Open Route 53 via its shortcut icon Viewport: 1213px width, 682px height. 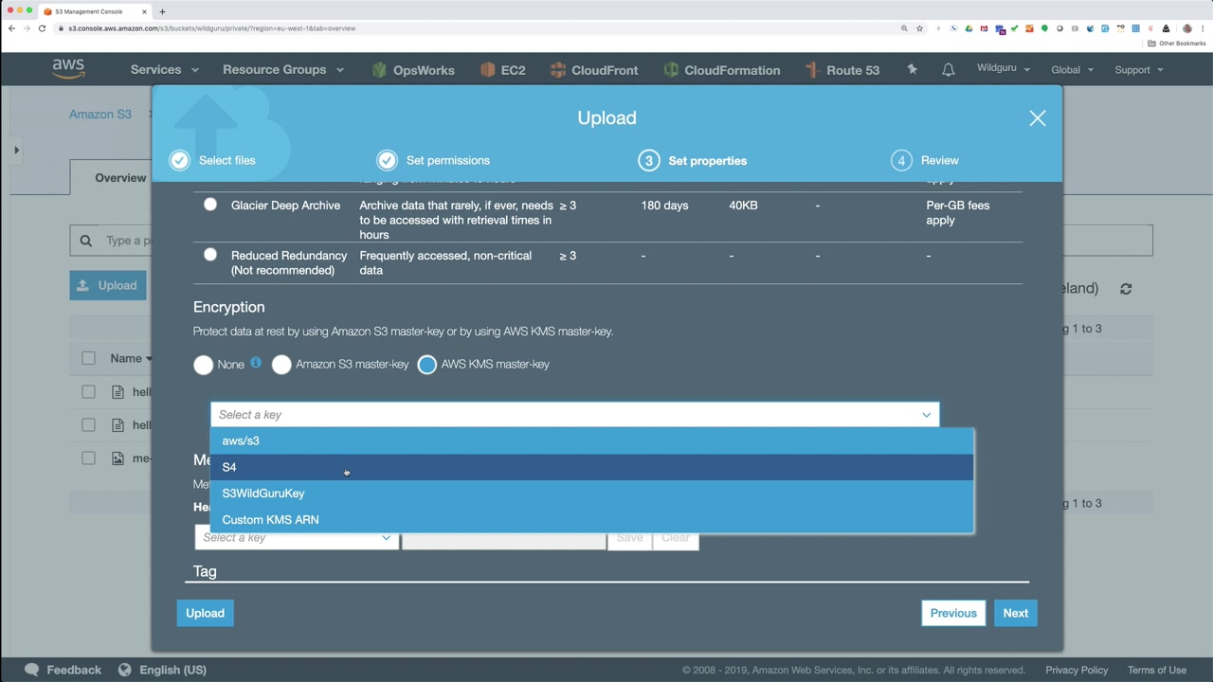pos(812,69)
